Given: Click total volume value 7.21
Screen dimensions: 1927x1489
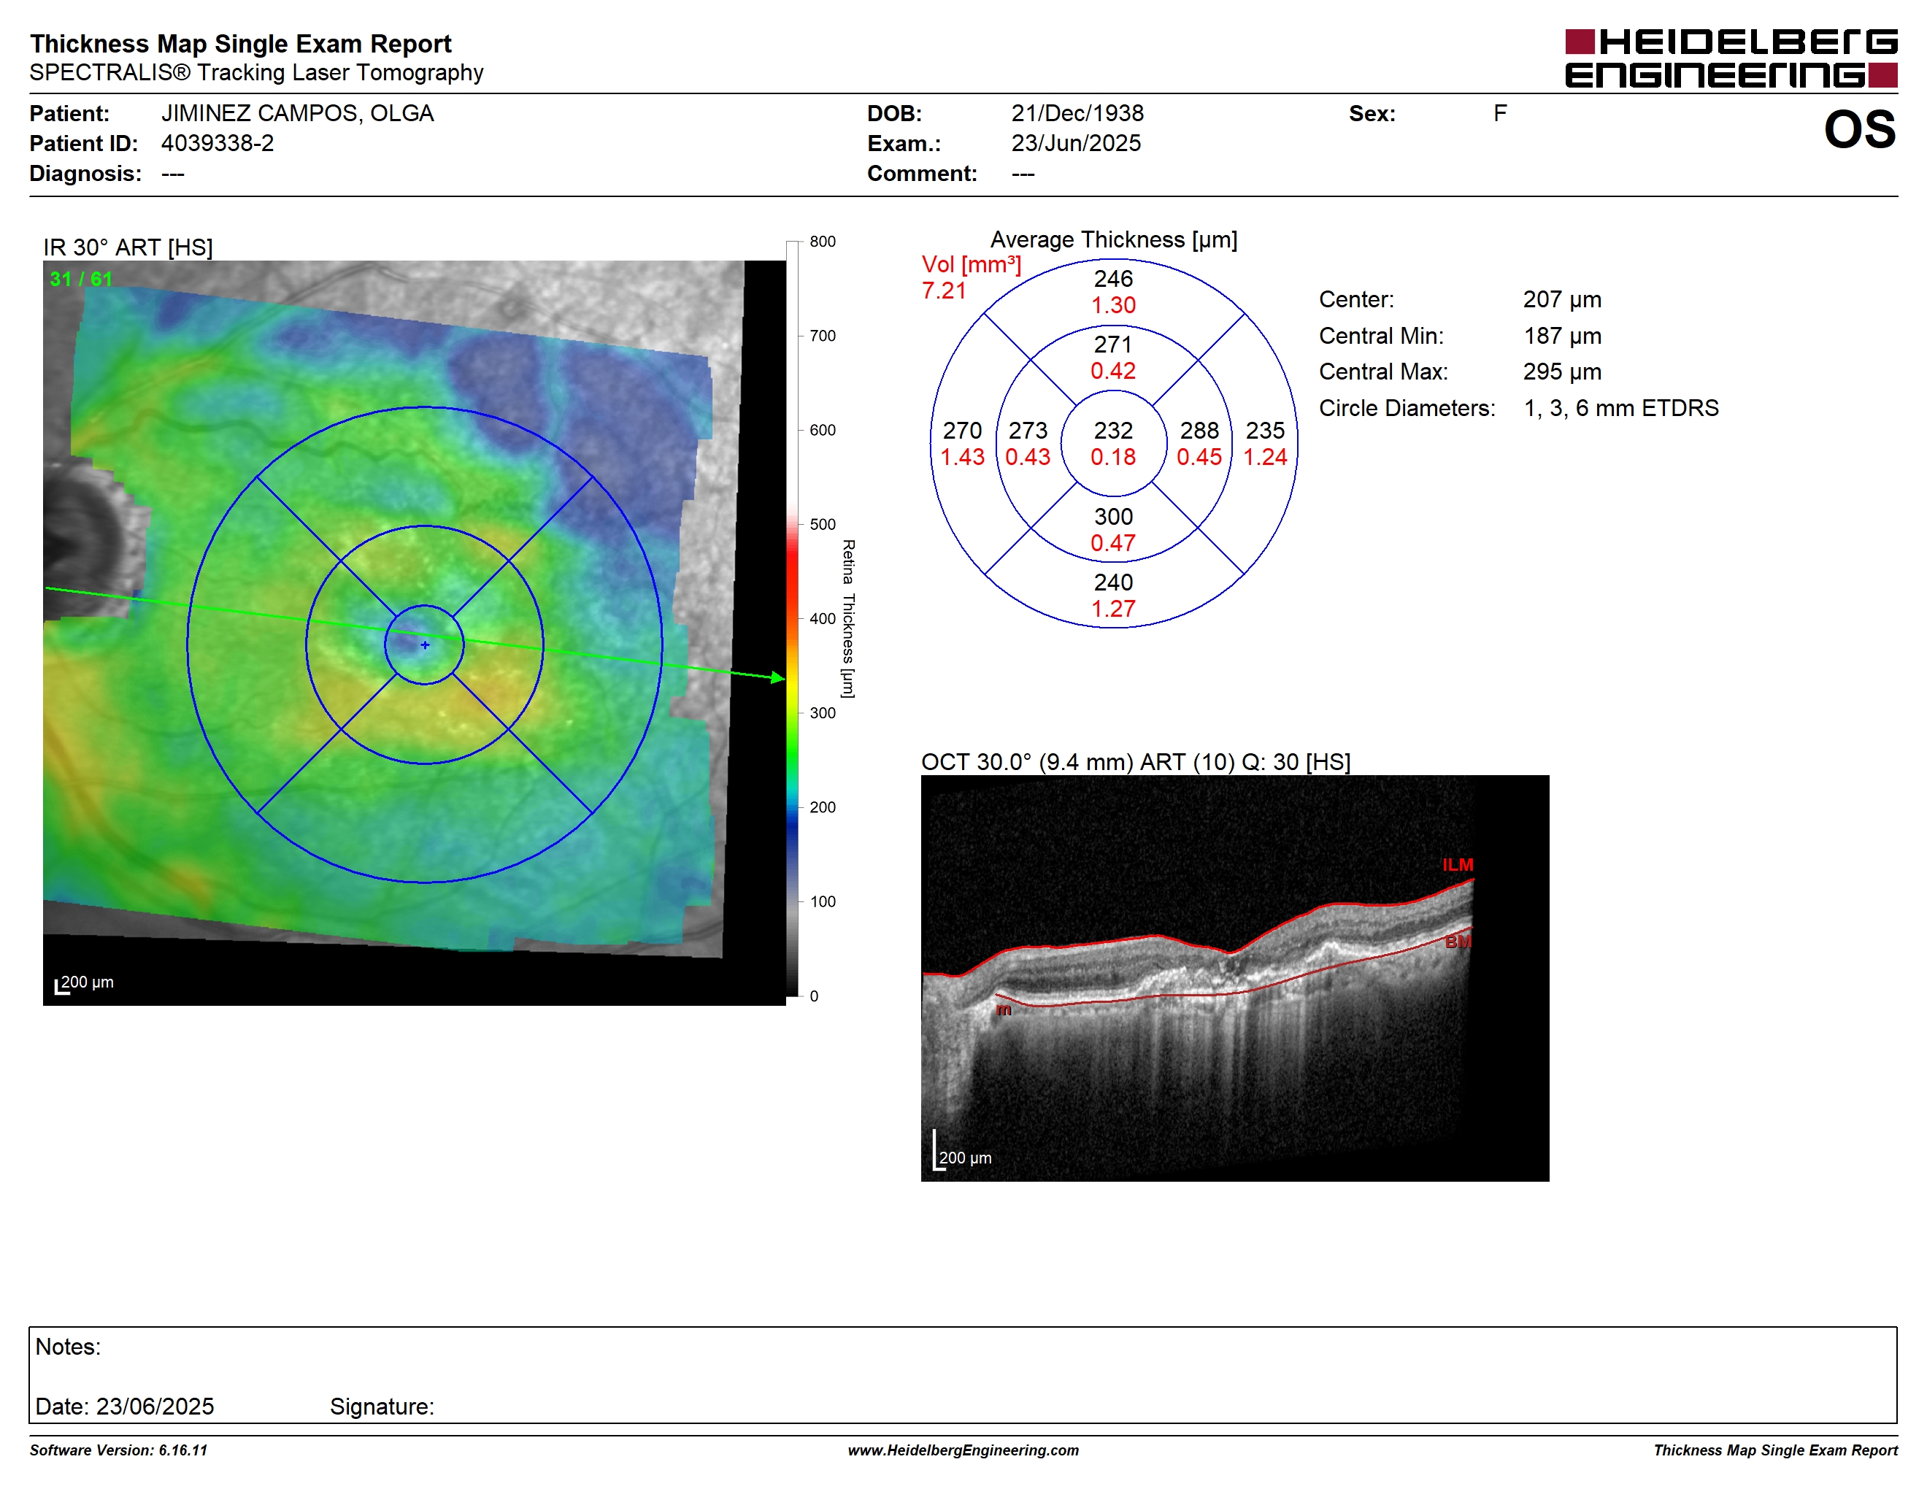Looking at the screenshot, I should (943, 291).
